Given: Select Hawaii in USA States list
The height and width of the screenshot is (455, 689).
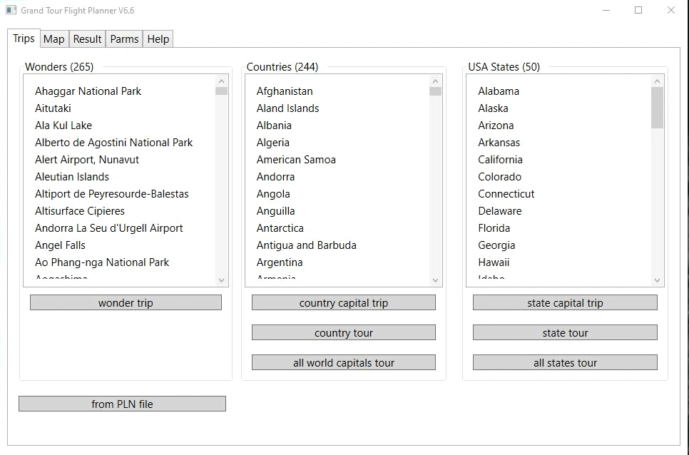Looking at the screenshot, I should pyautogui.click(x=494, y=262).
